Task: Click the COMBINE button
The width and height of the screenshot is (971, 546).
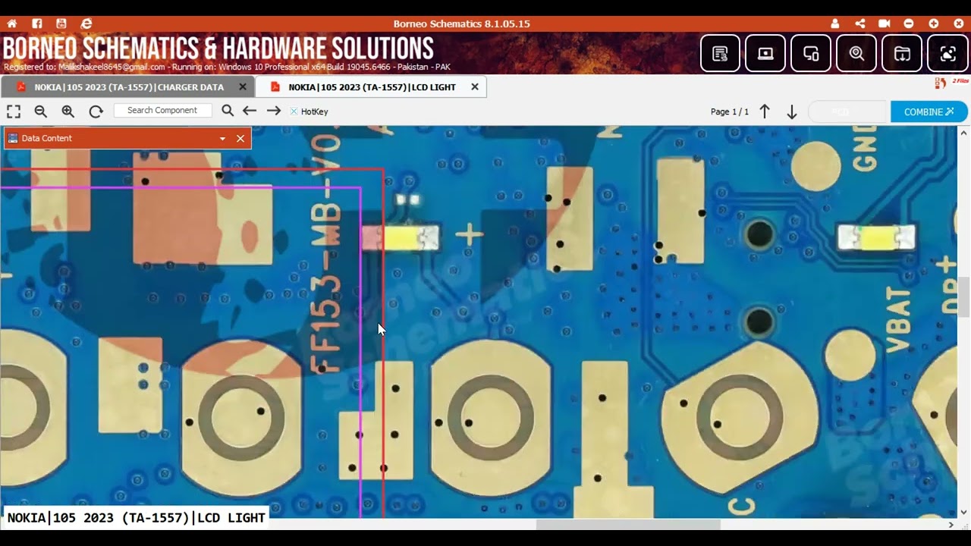Action: click(x=929, y=111)
